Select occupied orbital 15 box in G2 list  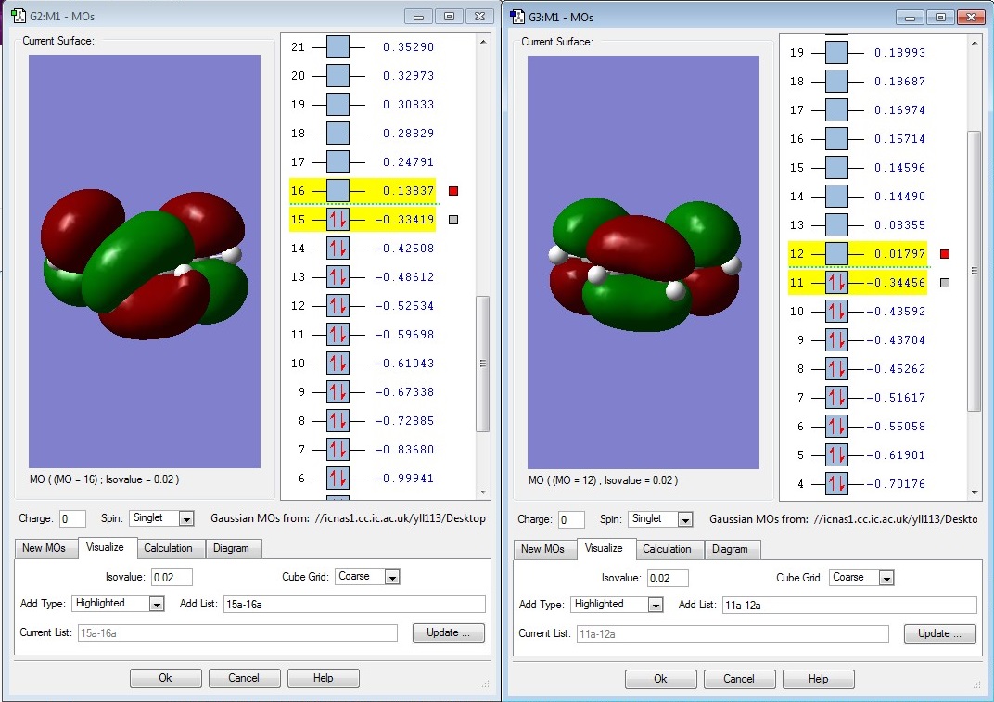[338, 220]
